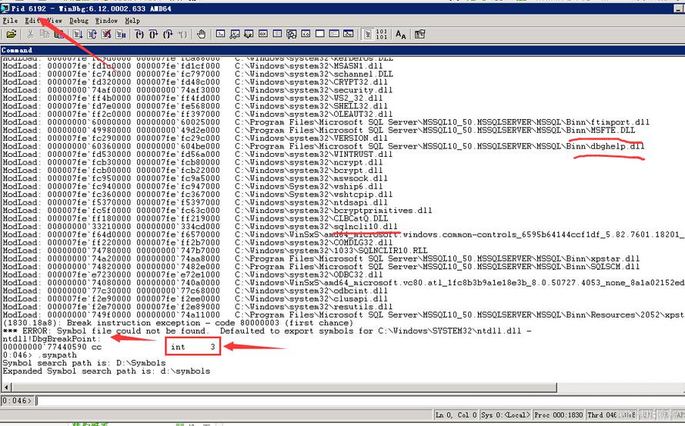Open the Scratch Pad window icon
Screen dimensions: 685x426
(319, 34)
